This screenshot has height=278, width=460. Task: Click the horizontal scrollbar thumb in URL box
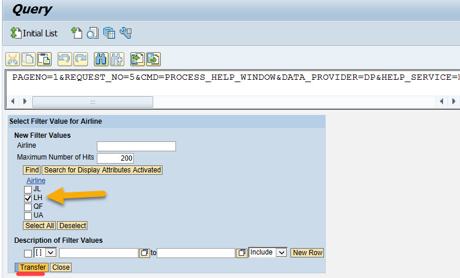(93, 102)
